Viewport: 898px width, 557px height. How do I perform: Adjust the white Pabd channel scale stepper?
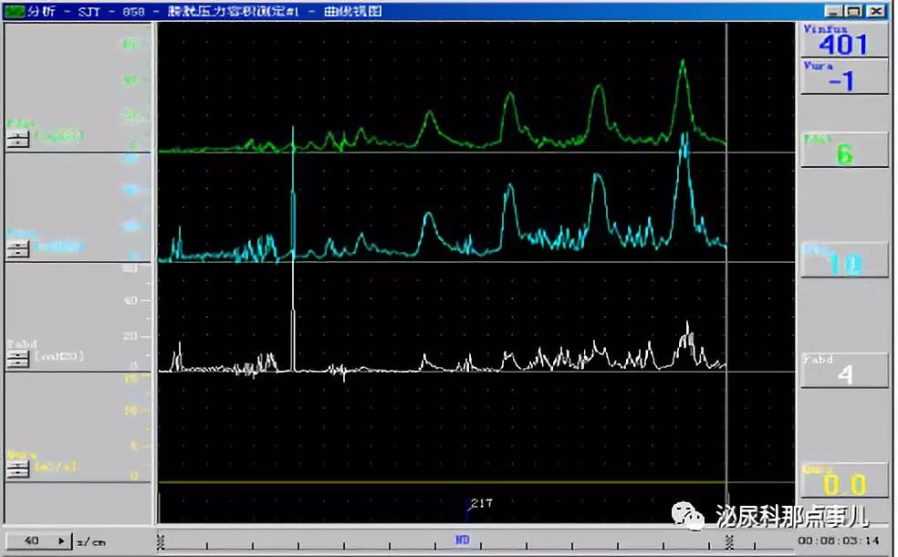coord(17,359)
